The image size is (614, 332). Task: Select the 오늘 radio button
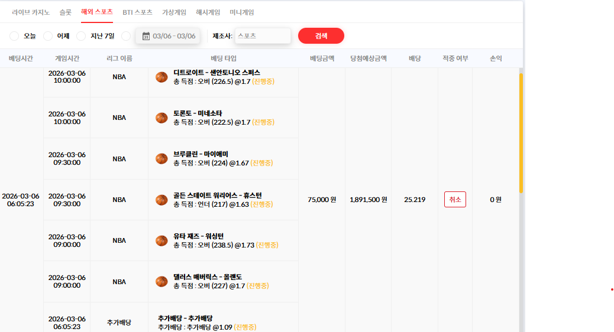pos(14,36)
